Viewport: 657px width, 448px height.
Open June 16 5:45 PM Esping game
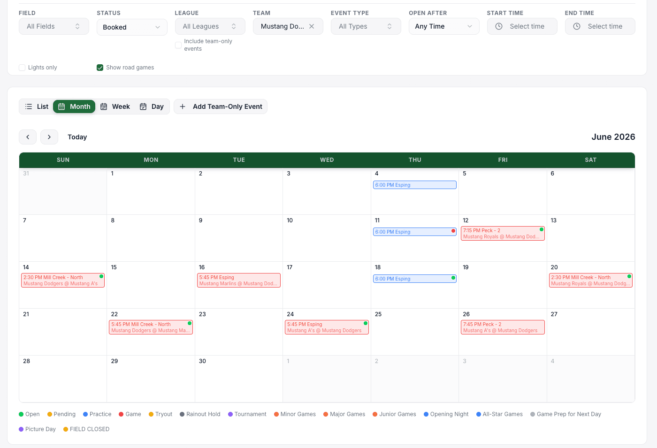coord(239,280)
